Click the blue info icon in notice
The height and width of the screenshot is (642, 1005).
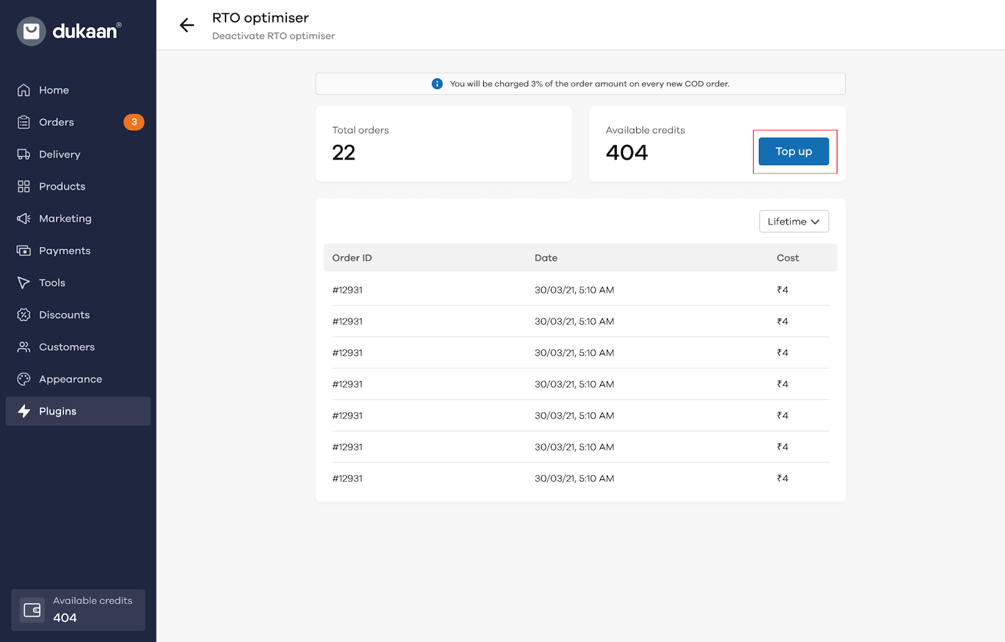(437, 84)
